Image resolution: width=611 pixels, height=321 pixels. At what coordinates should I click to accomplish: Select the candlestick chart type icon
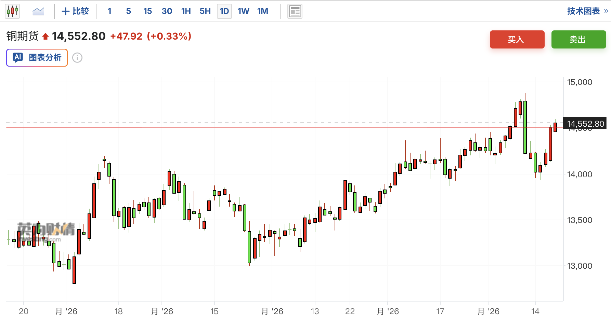(12, 11)
